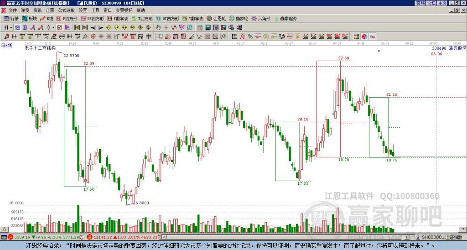Click the 沪 Shanghai index icon in status bar
Viewport: 467px width, 250px height.
pos(10,238)
